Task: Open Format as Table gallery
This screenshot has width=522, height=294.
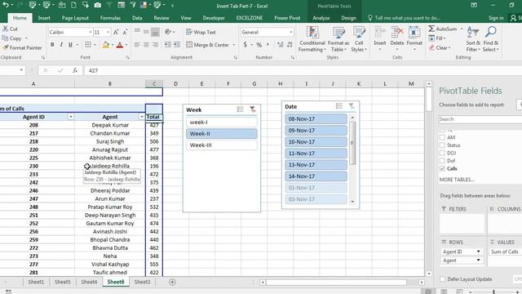Action: pyautogui.click(x=338, y=39)
